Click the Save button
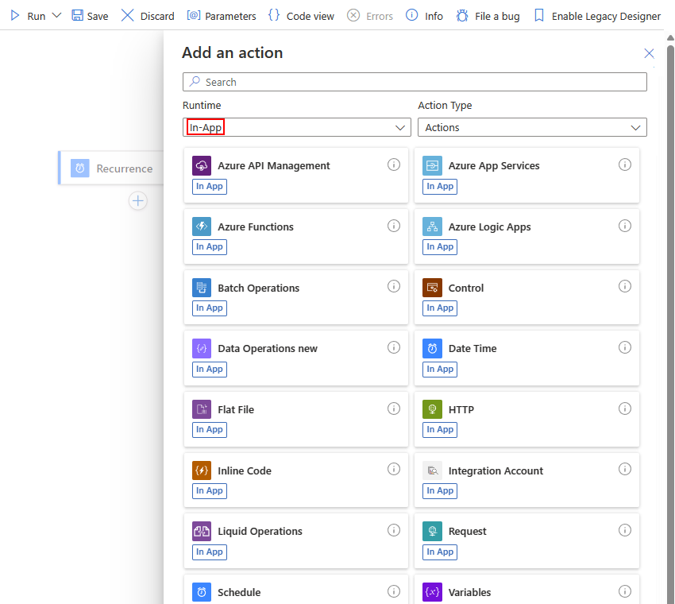Image resolution: width=675 pixels, height=604 pixels. tap(90, 16)
